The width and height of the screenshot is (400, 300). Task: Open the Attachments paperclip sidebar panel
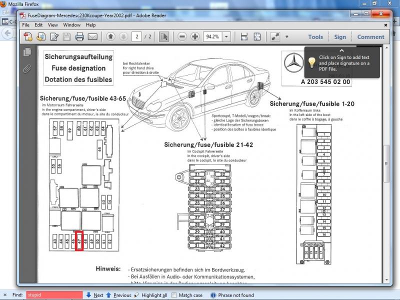click(x=27, y=69)
